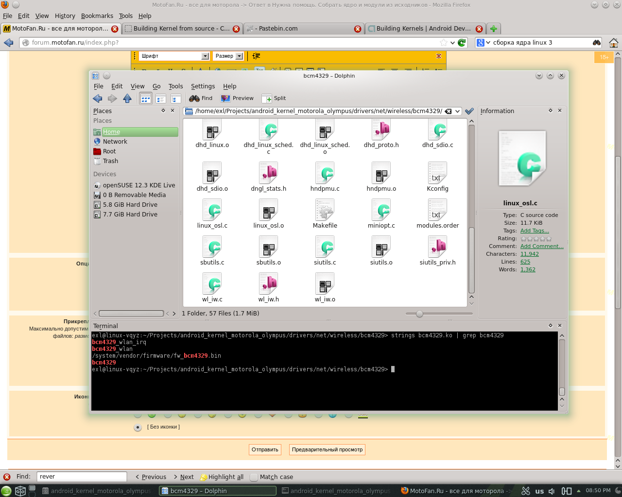Toggle Highlight all in find bar
Screen dimensions: 622x497
(222, 477)
